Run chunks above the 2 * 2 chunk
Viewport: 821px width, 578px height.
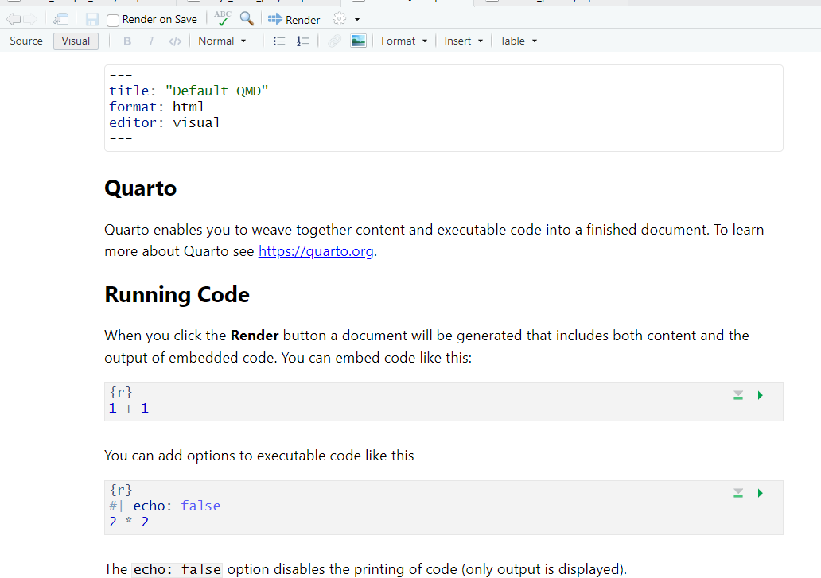click(738, 493)
